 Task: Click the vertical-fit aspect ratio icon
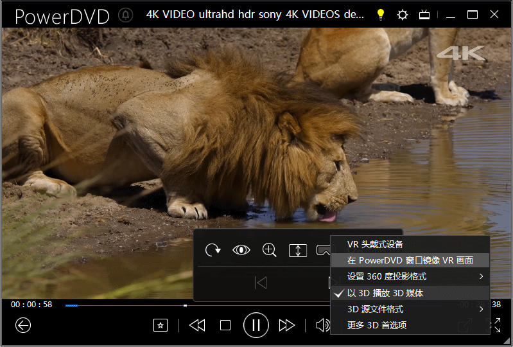(298, 251)
